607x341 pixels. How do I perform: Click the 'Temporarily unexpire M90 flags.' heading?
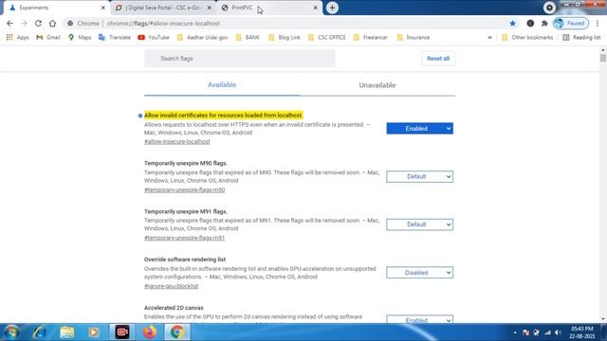(x=186, y=163)
